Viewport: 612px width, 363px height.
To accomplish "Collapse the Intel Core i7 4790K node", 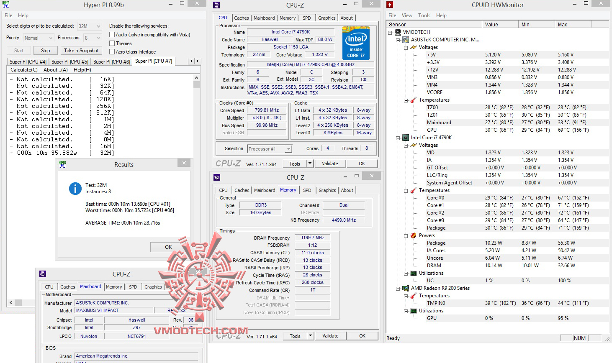I will (398, 138).
